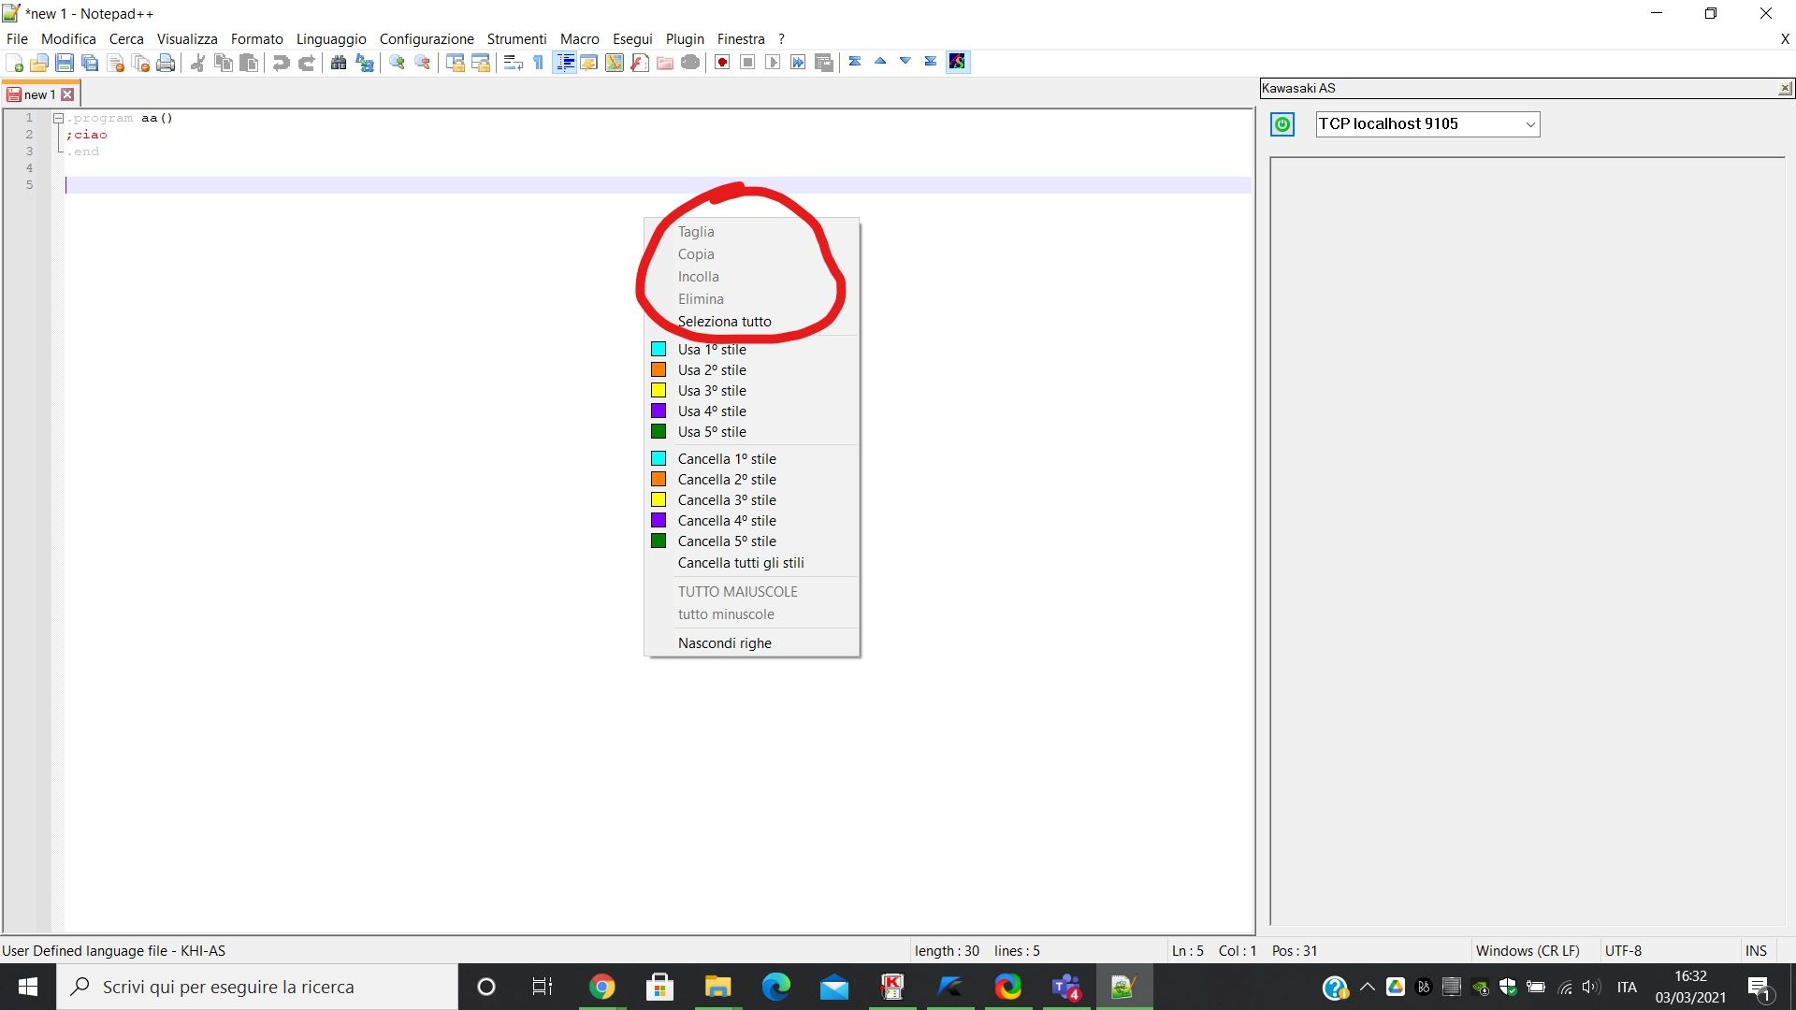Click INS indicator in status bar
Viewport: 1796px width, 1010px height.
coord(1756,951)
